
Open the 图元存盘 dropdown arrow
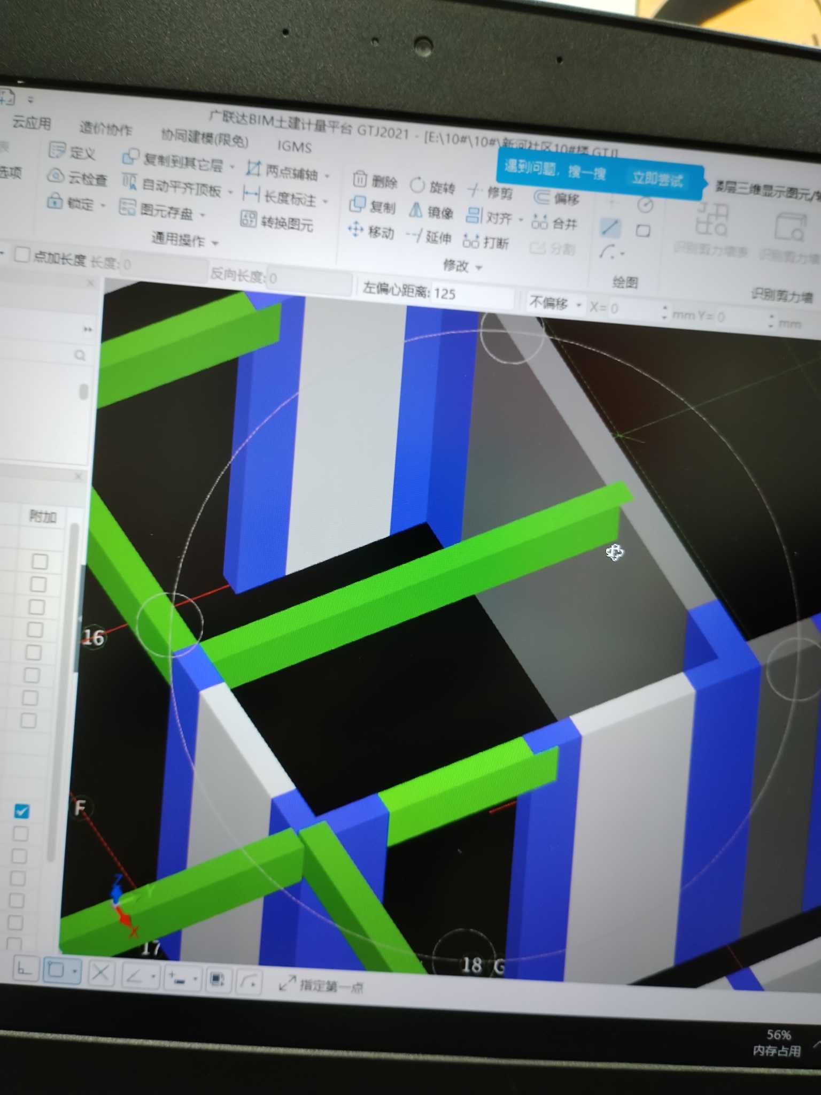(x=203, y=215)
